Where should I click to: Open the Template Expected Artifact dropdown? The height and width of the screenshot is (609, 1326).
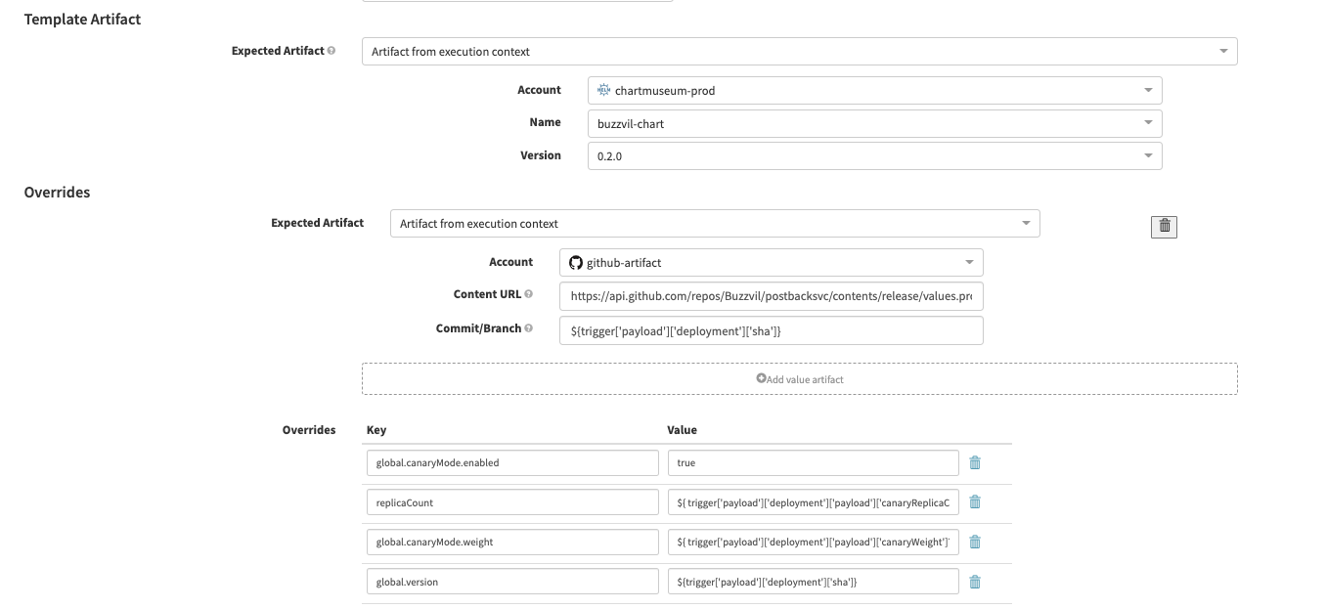point(799,51)
